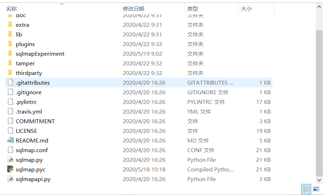Select the sqlmapapi.py file name
Viewport: 323px width, 195px height.
tap(33, 179)
